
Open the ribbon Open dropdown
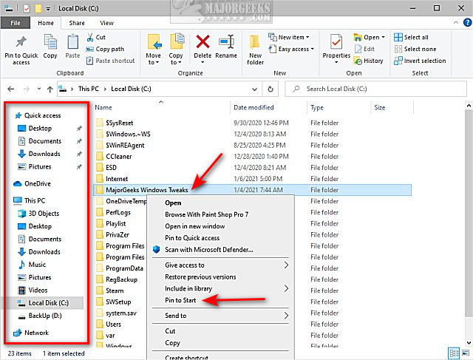click(x=370, y=38)
